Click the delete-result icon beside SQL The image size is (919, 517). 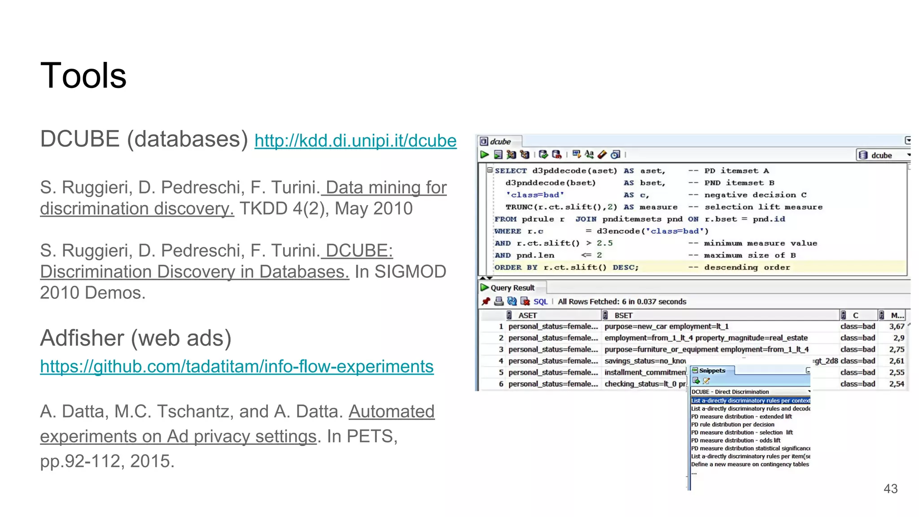(x=525, y=302)
